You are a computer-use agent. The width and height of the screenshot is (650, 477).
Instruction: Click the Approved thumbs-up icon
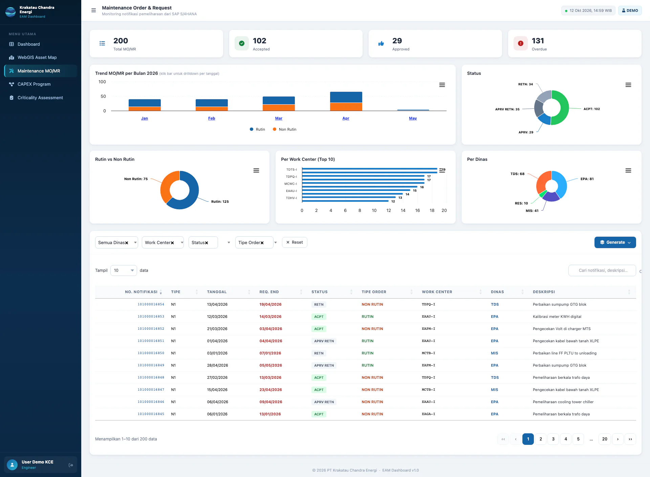tap(381, 43)
